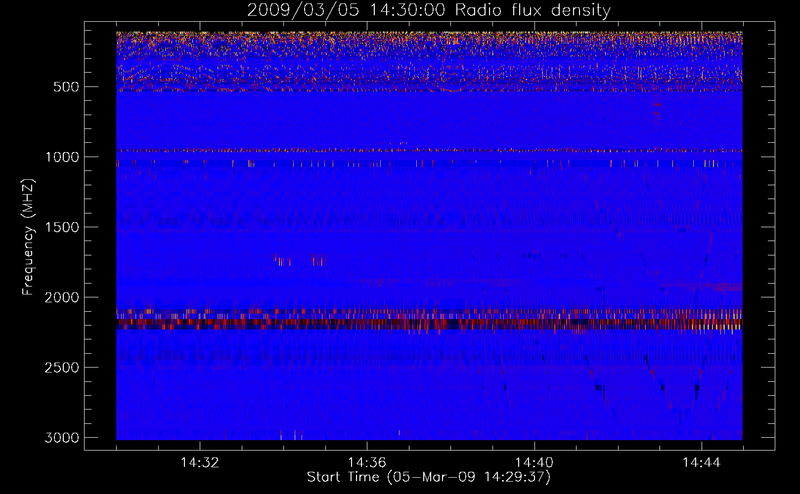Select the 3000 frequency tick label
This screenshot has height=494, width=800.
click(x=62, y=438)
